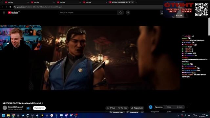
Task: Select the Просмотры tab in stats panel
Action: point(159,107)
